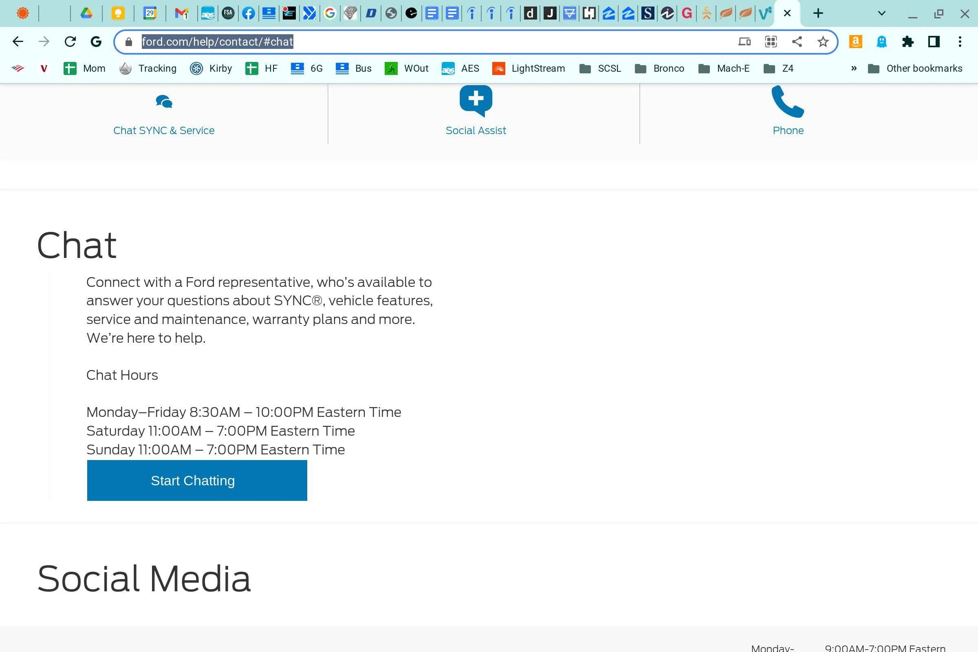Image resolution: width=978 pixels, height=652 pixels.
Task: Switch to the black letter d tab
Action: coord(530,13)
